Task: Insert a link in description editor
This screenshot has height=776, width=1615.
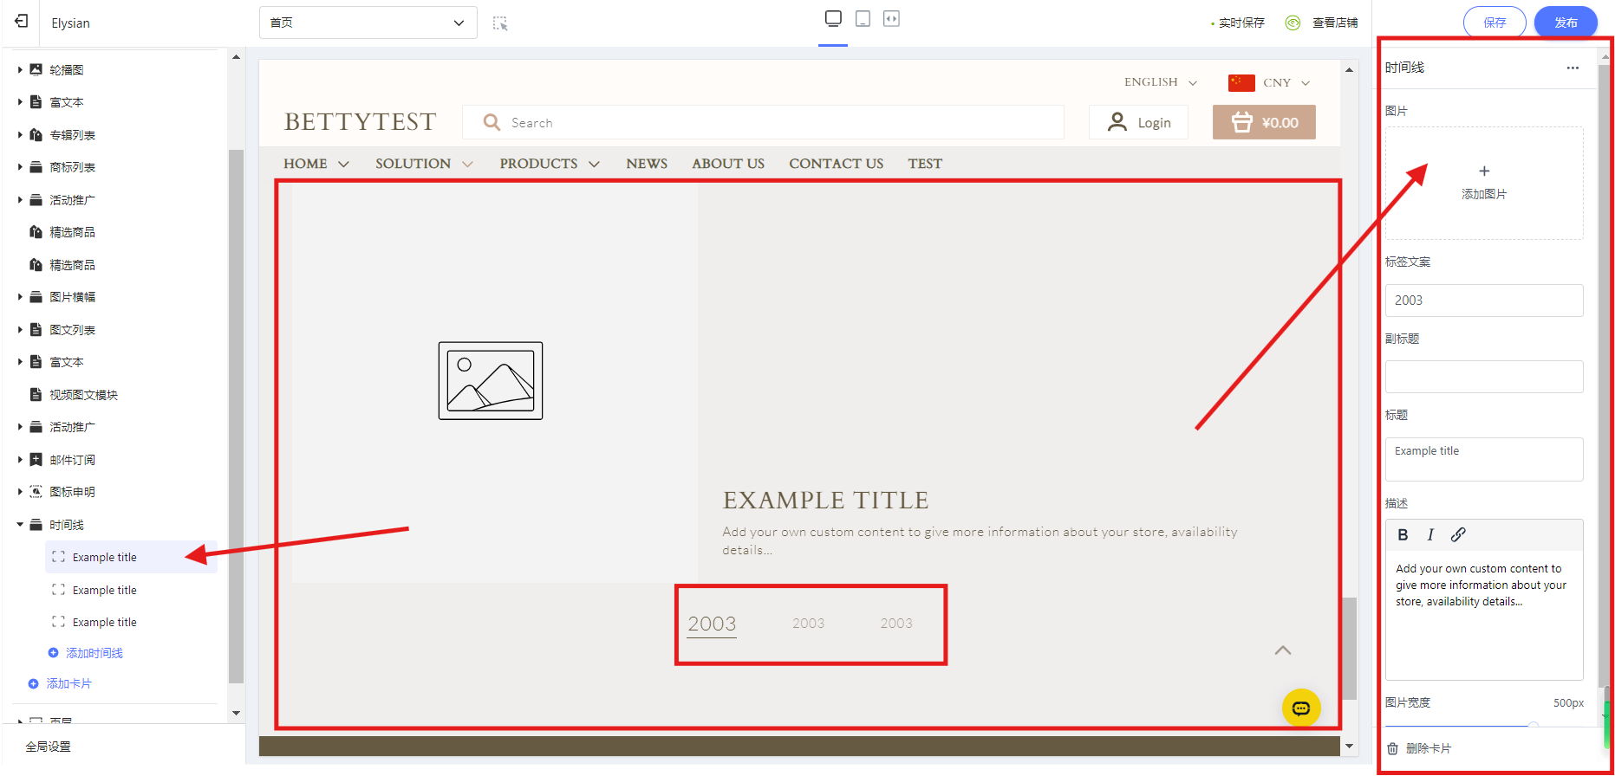Action: click(1458, 535)
